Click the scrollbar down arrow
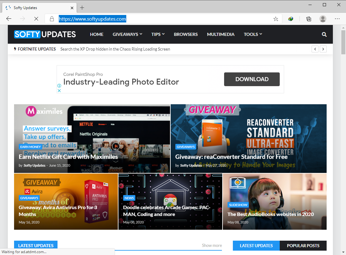Viewport: 346px width, 255px height. point(343,252)
